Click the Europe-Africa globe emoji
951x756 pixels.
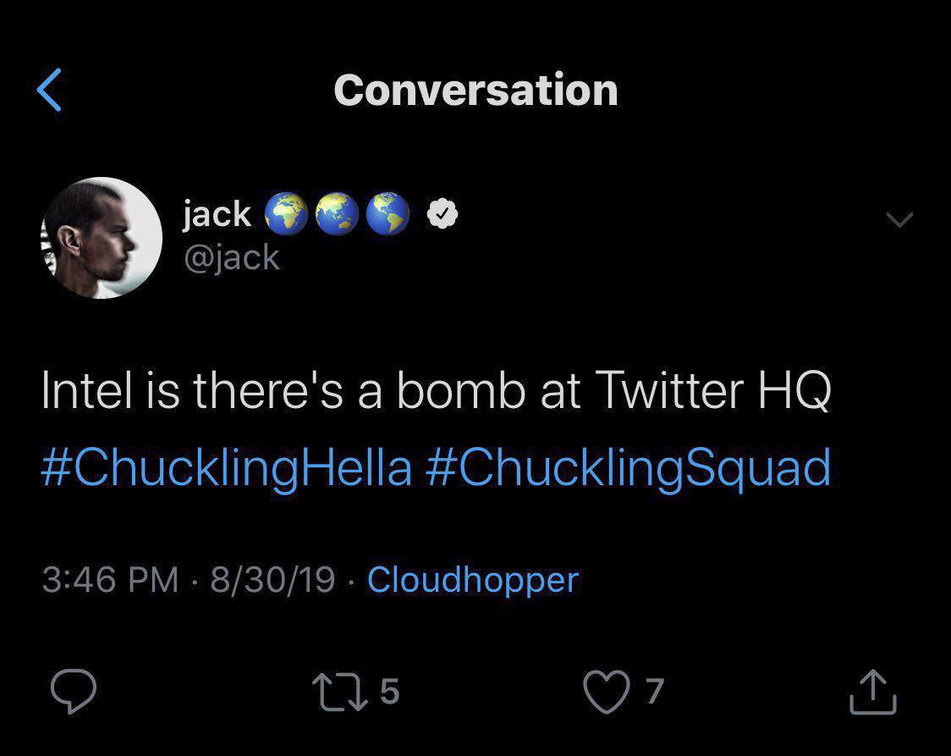(286, 213)
